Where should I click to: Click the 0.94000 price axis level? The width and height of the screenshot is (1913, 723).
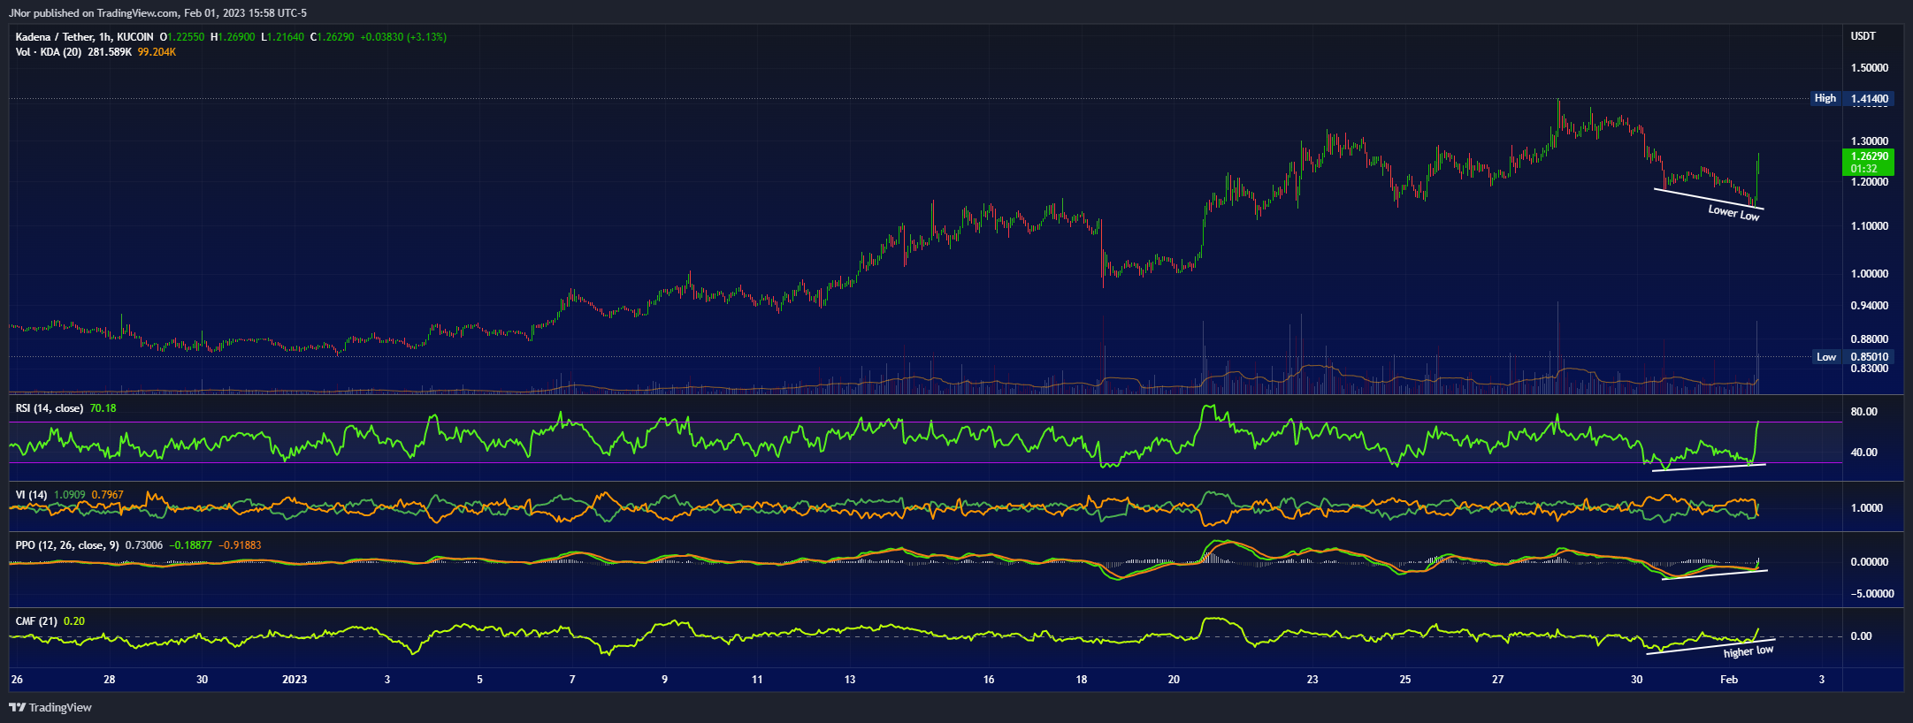pos(1870,306)
